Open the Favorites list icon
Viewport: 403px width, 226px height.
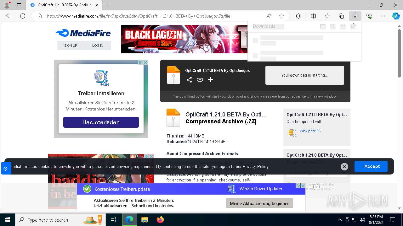(327, 16)
